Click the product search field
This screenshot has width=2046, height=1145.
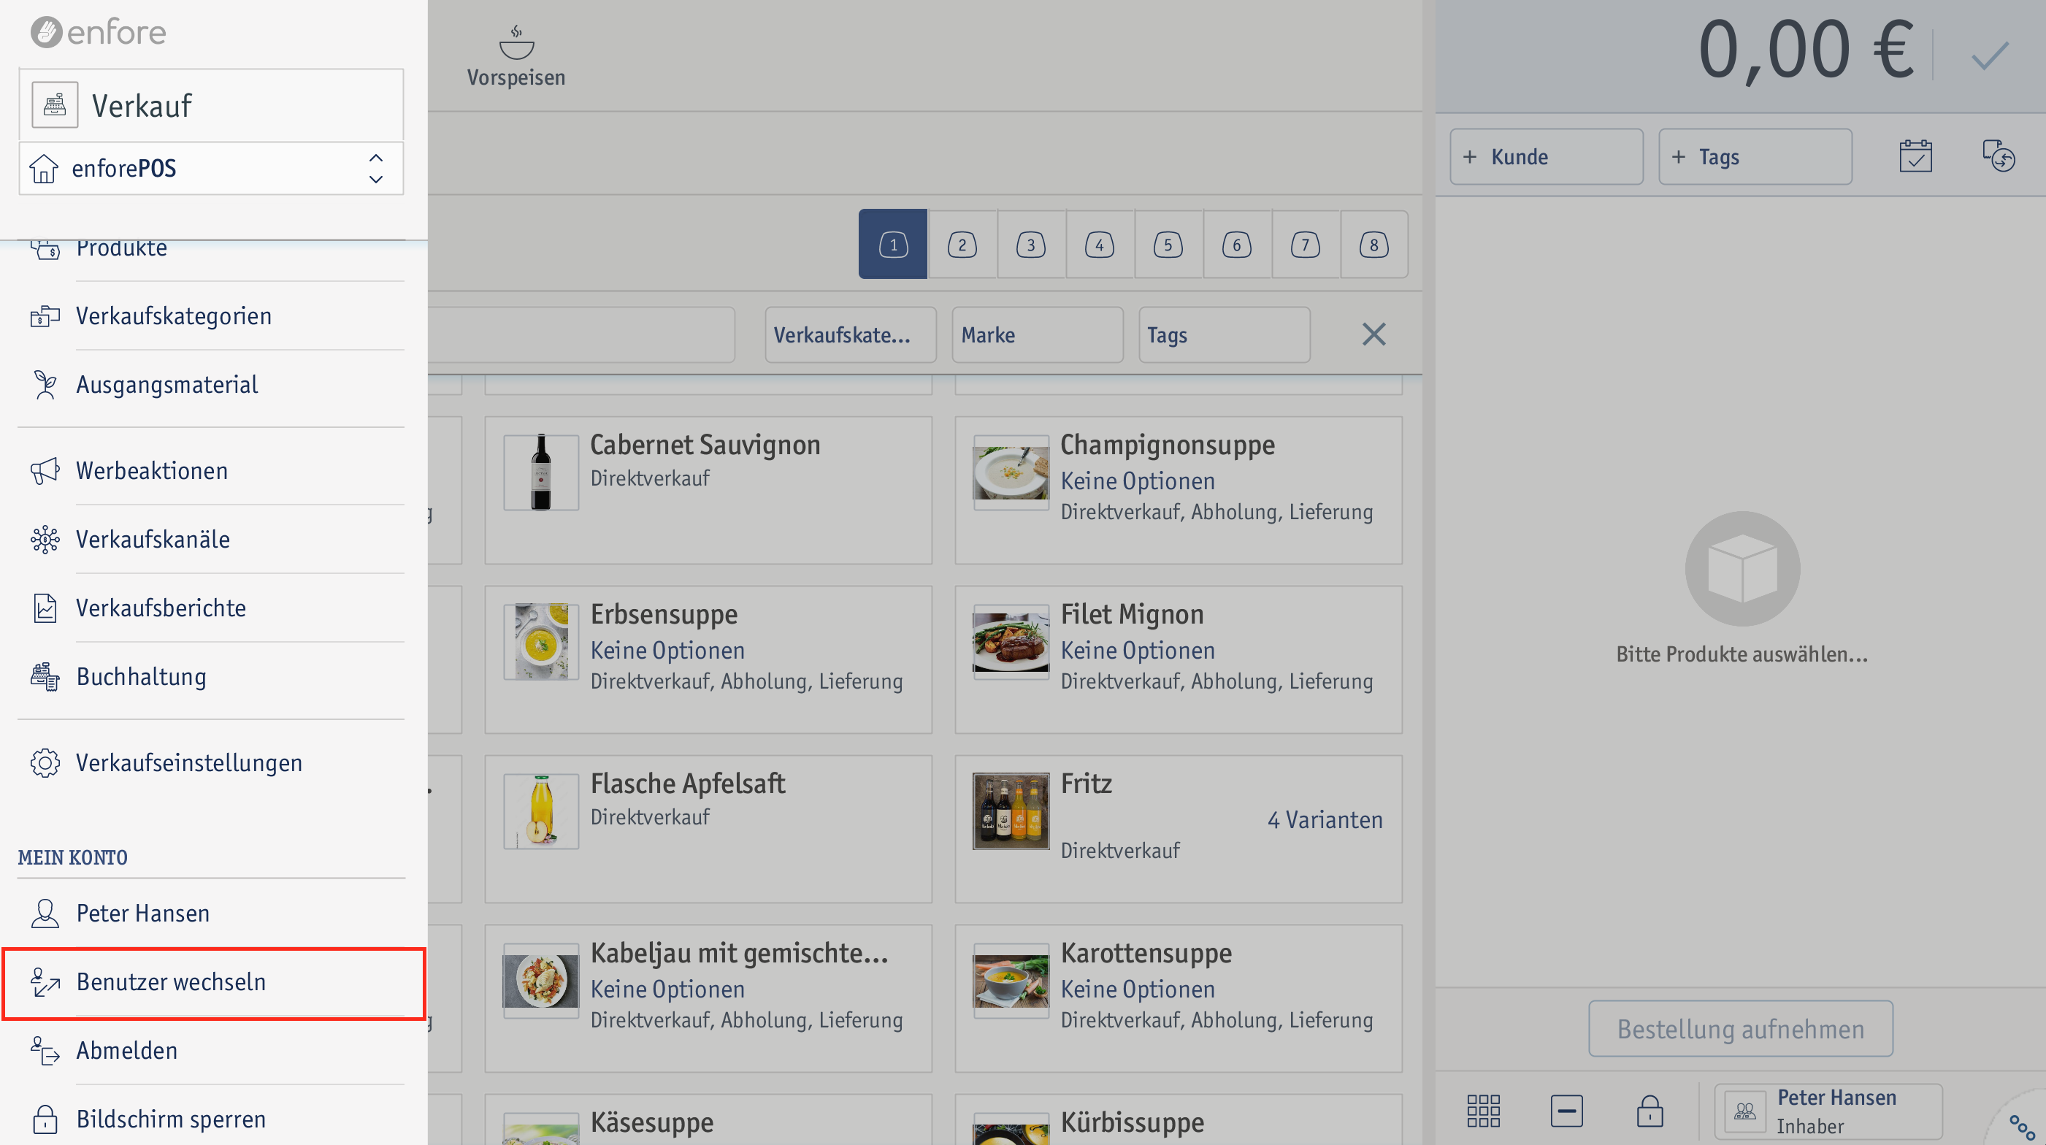581,335
